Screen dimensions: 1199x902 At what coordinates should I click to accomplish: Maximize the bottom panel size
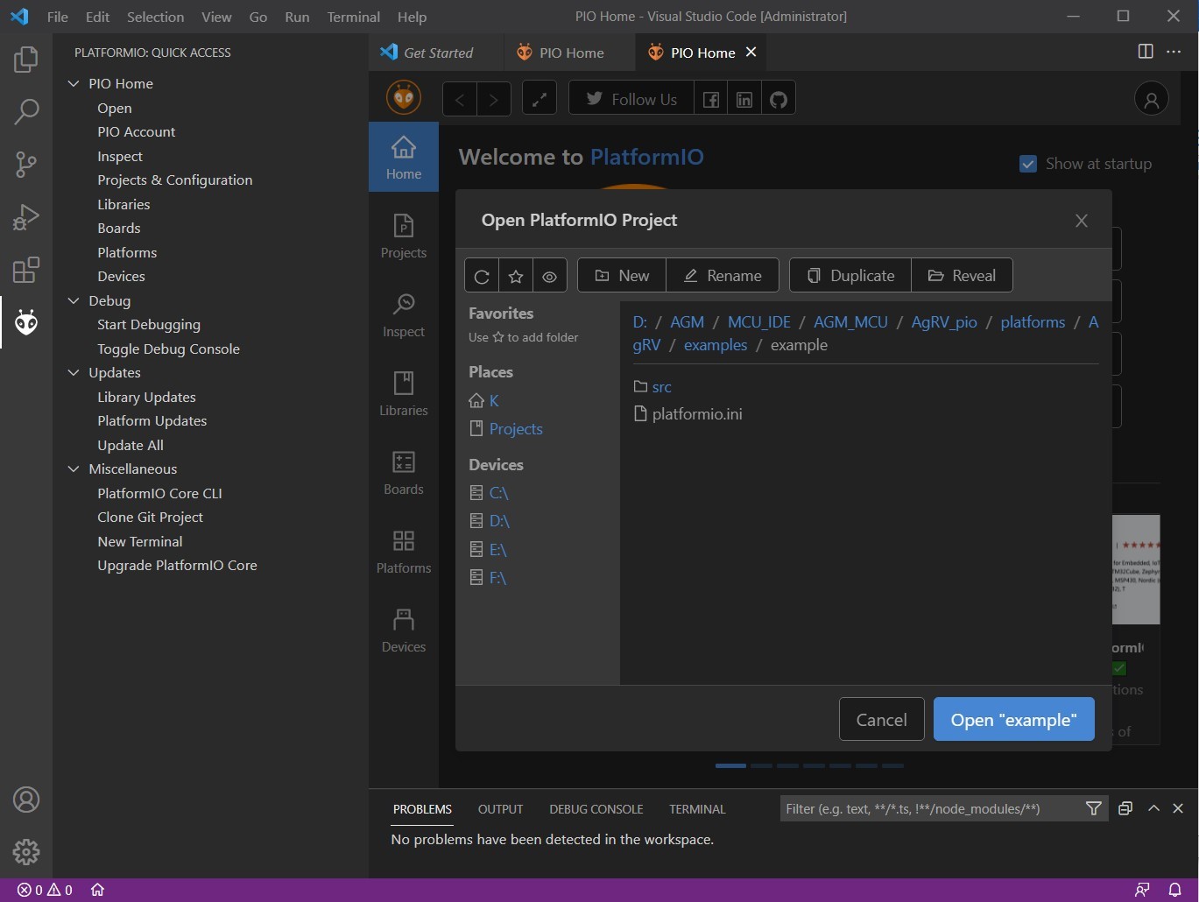coord(1153,808)
